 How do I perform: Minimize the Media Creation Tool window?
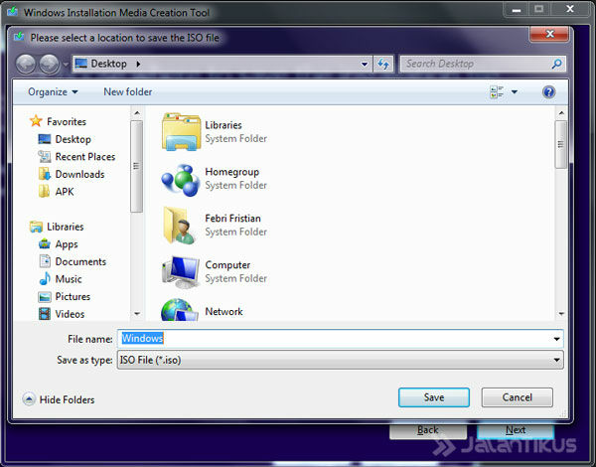[516, 10]
